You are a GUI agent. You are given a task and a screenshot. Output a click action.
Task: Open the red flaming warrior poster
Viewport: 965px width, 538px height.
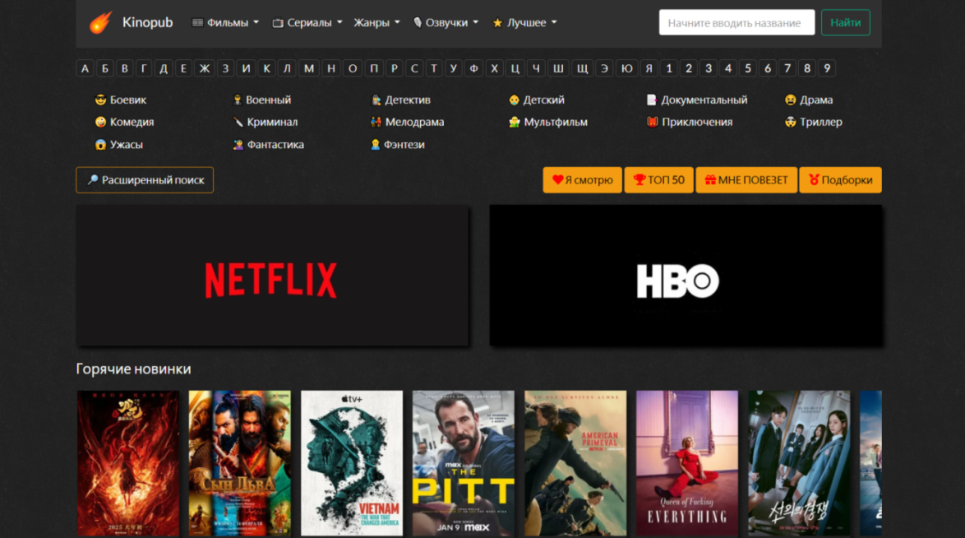pos(128,463)
